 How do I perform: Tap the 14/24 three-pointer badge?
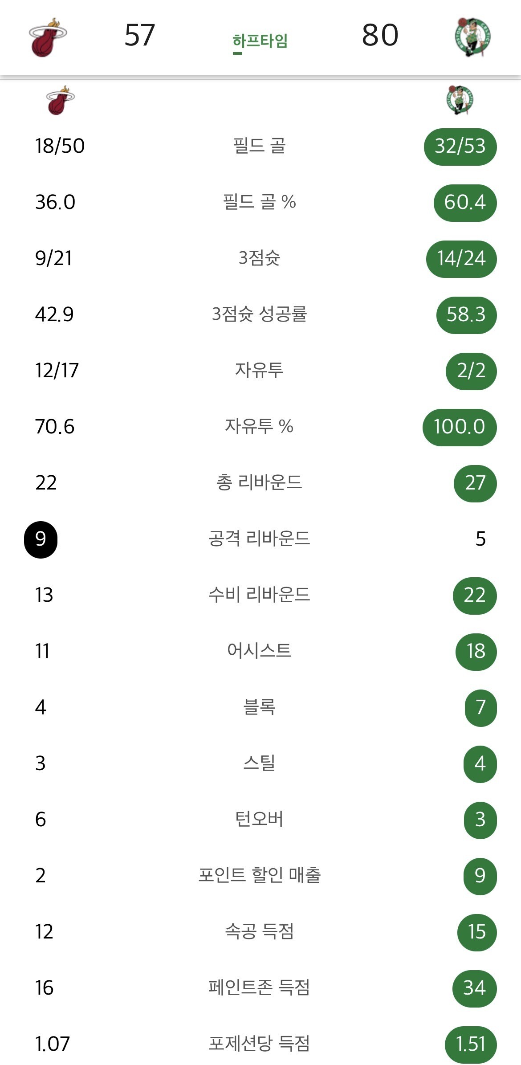point(461,259)
